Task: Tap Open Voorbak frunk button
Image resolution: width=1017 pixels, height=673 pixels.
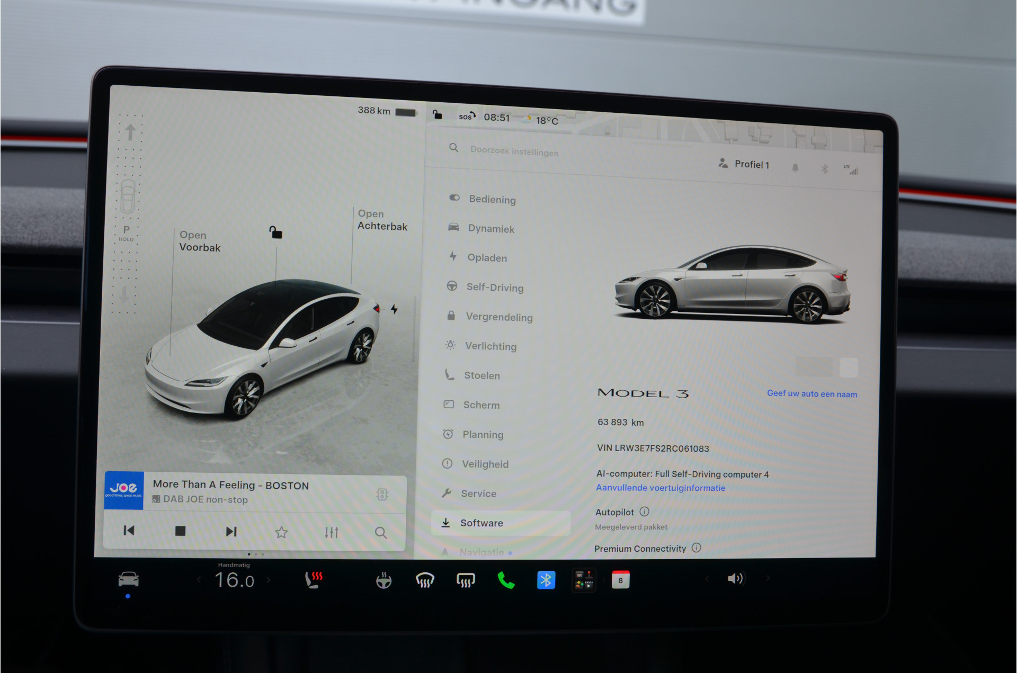Action: (x=200, y=241)
